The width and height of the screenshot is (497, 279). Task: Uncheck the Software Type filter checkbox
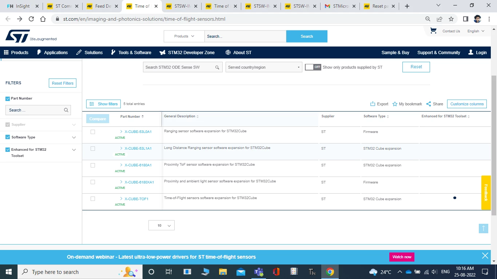click(x=8, y=137)
